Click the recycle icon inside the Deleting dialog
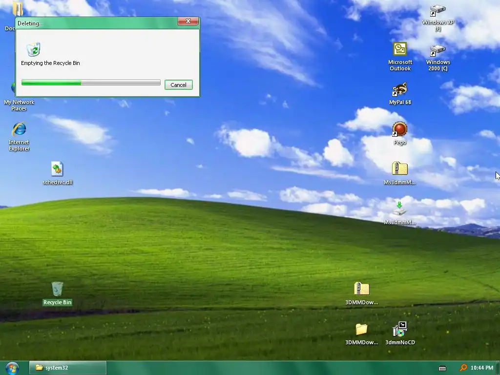 (34, 49)
